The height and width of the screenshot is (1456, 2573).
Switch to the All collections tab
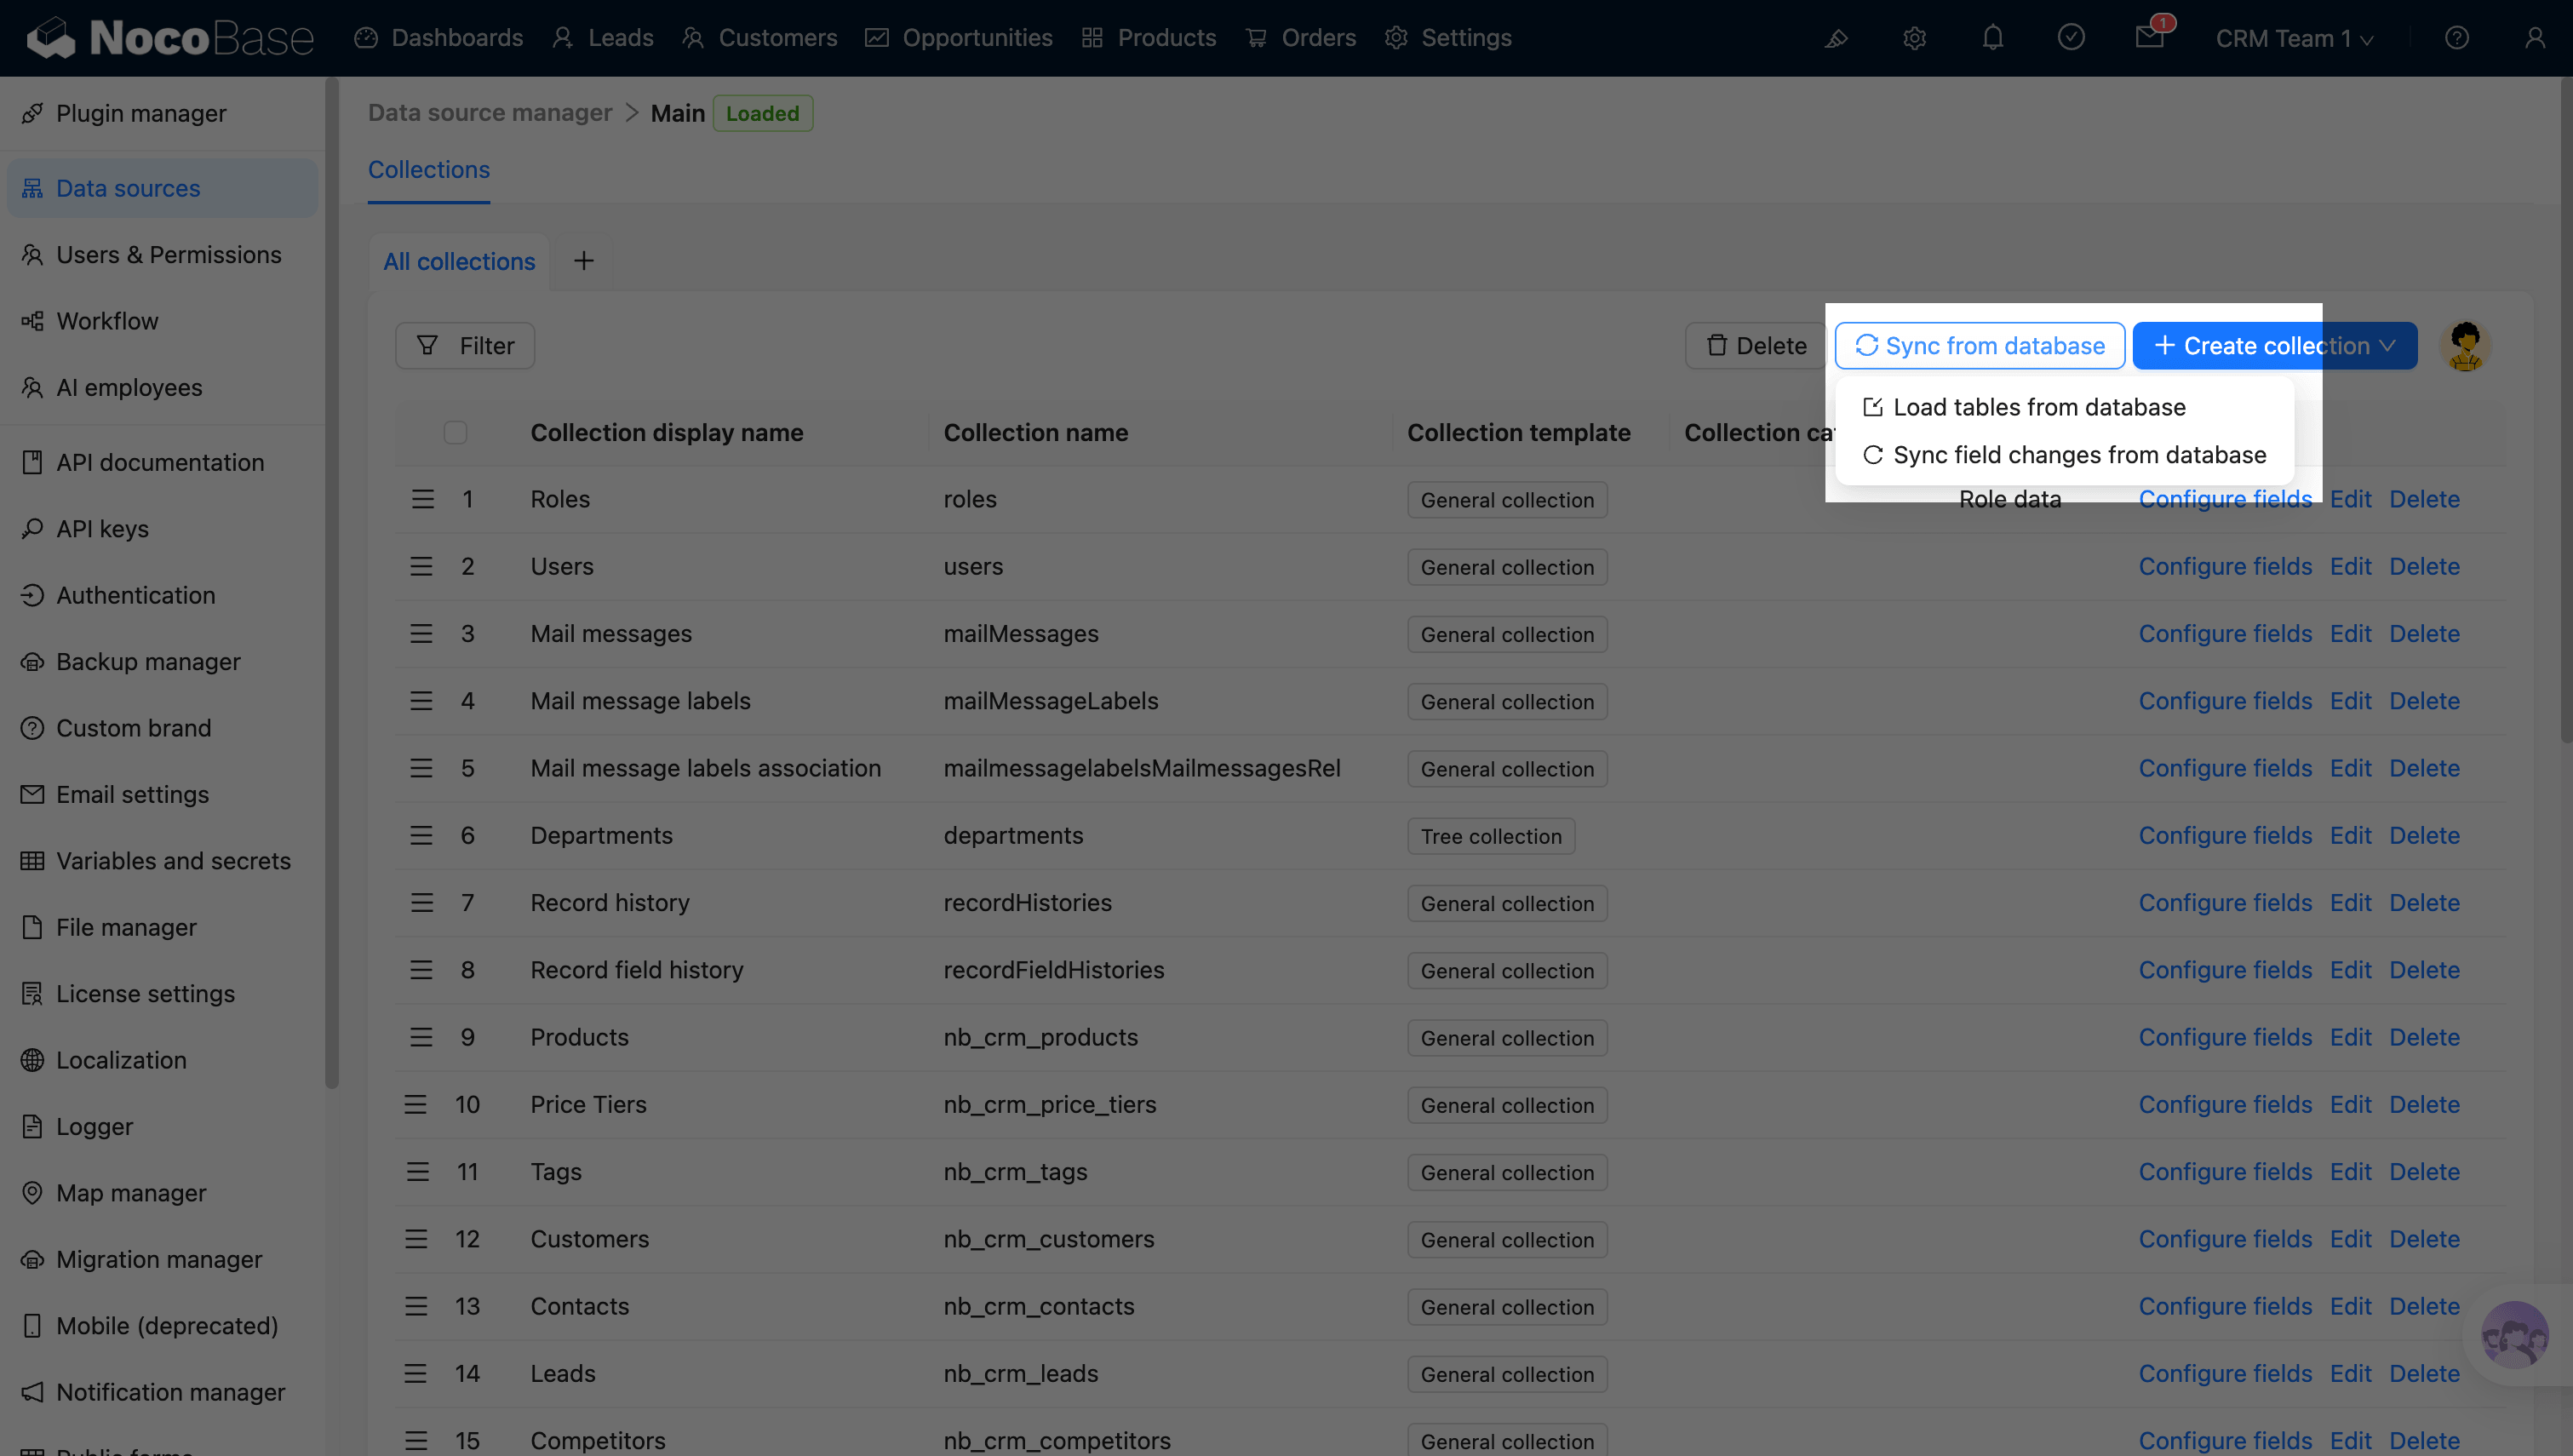pyautogui.click(x=459, y=261)
